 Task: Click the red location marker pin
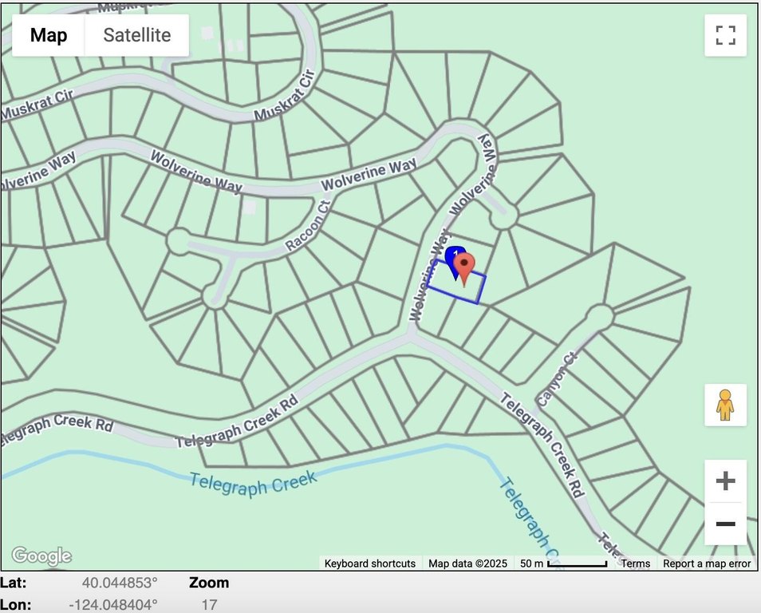click(464, 269)
